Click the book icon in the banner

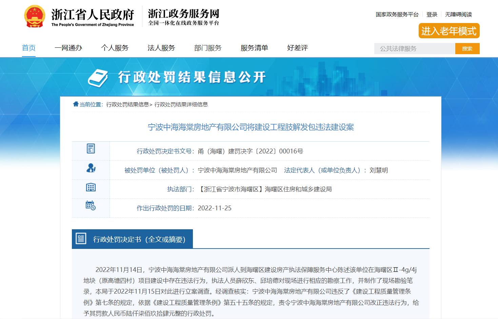[98, 78]
